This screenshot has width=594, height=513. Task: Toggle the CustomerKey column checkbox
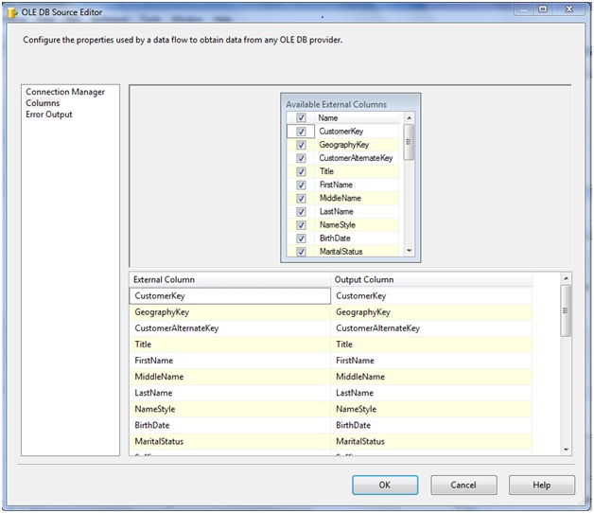301,132
